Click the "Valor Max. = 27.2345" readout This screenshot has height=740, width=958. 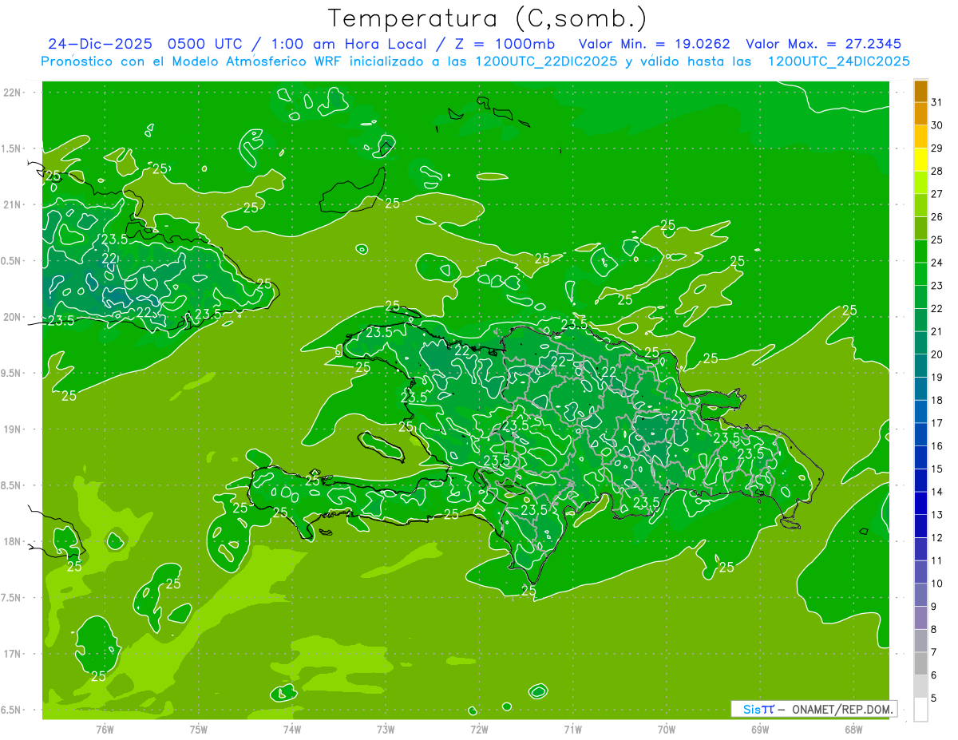tap(824, 44)
